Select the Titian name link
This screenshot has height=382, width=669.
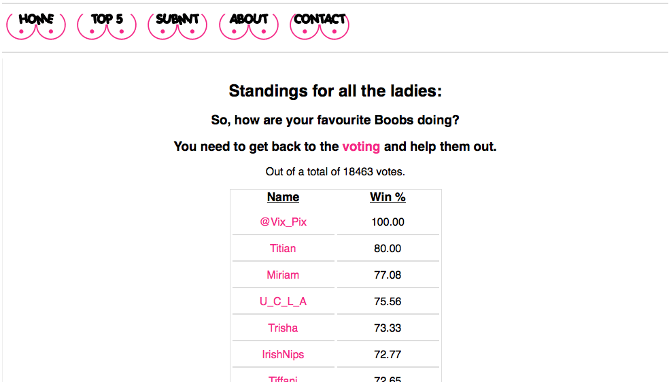[x=283, y=249]
